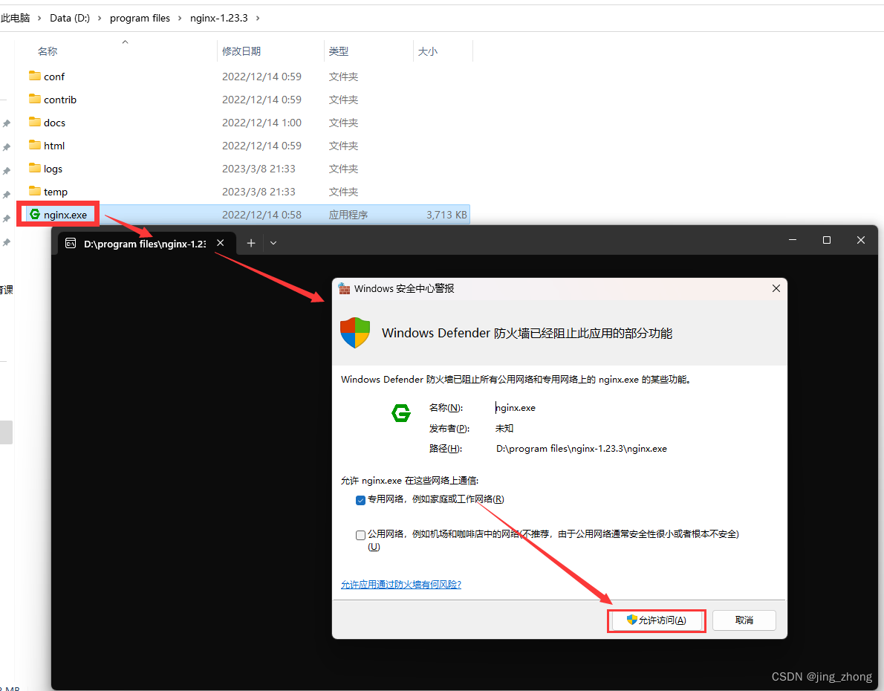Viewport: 884px width, 691px height.
Task: Select the nginx.exe green icon in file list
Action: click(x=35, y=214)
